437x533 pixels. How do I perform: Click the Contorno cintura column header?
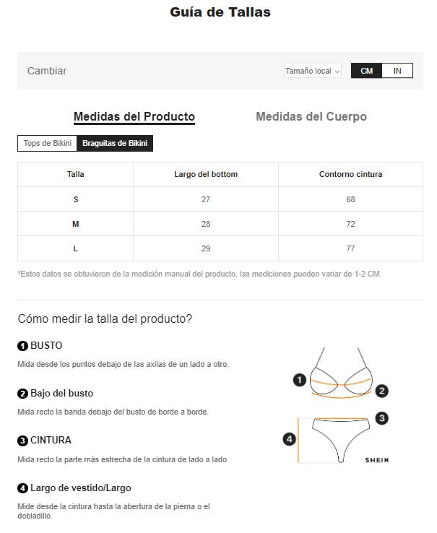350,174
